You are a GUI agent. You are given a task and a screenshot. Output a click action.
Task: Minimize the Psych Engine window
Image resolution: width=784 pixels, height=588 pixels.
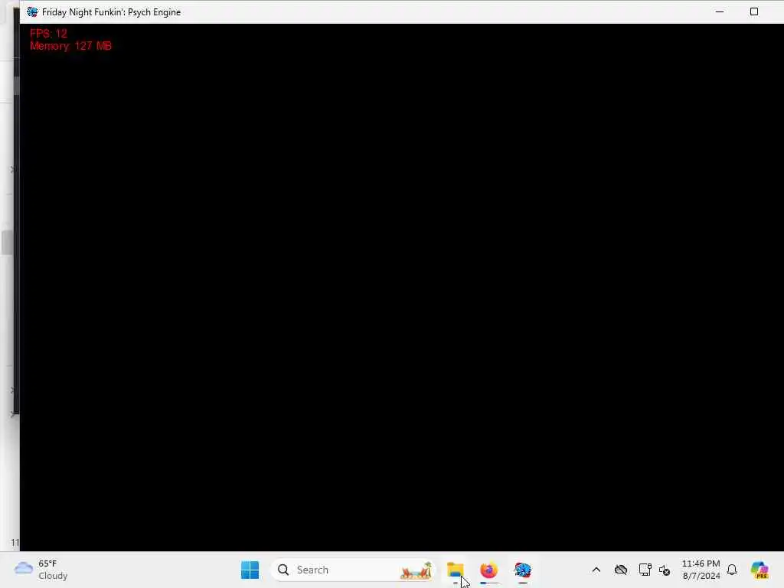click(720, 11)
